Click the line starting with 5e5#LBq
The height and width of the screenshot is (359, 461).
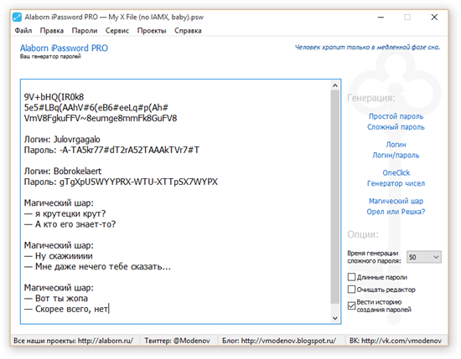(x=96, y=108)
